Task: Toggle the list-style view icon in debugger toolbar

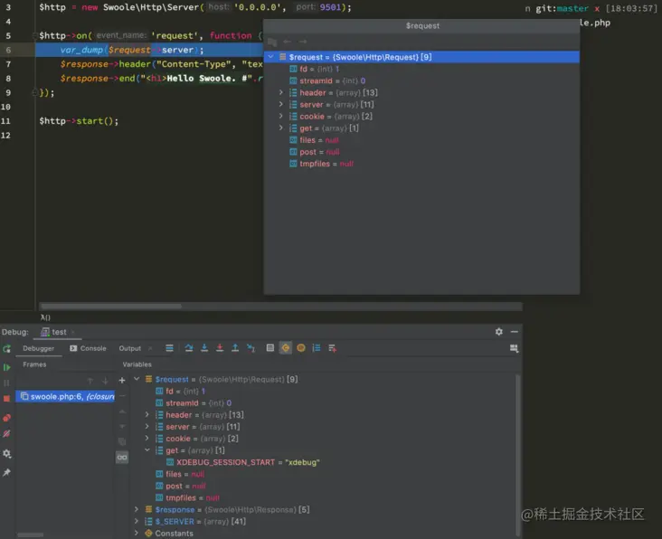Action: point(317,348)
